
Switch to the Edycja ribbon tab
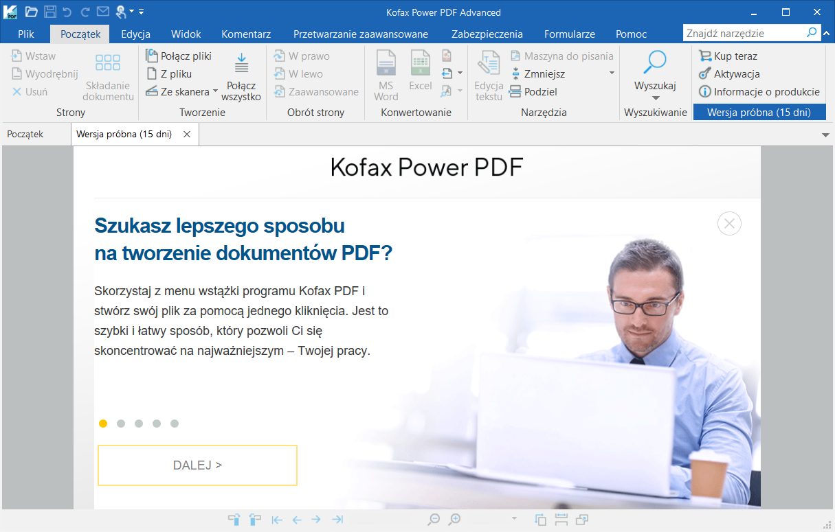pyautogui.click(x=135, y=34)
